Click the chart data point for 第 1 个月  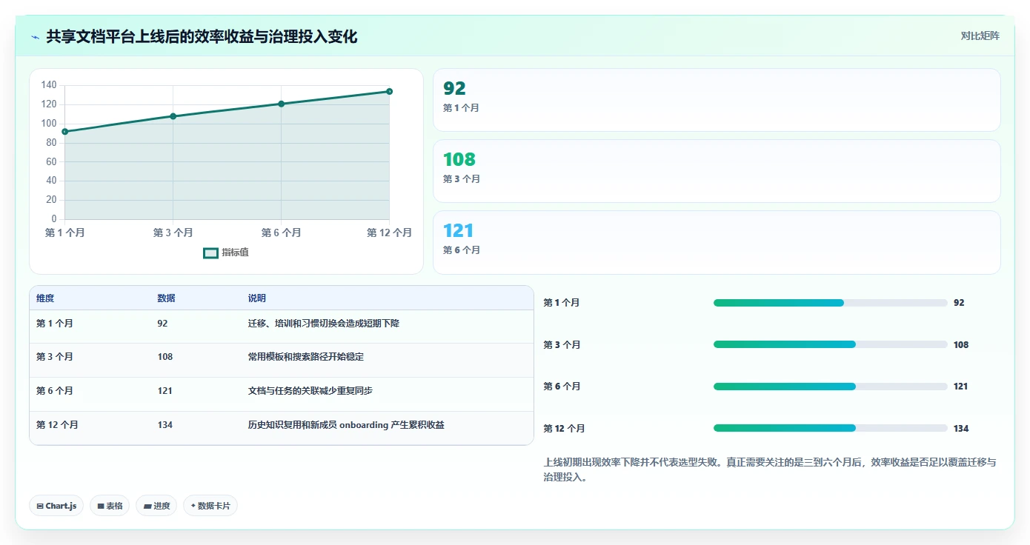(x=65, y=132)
